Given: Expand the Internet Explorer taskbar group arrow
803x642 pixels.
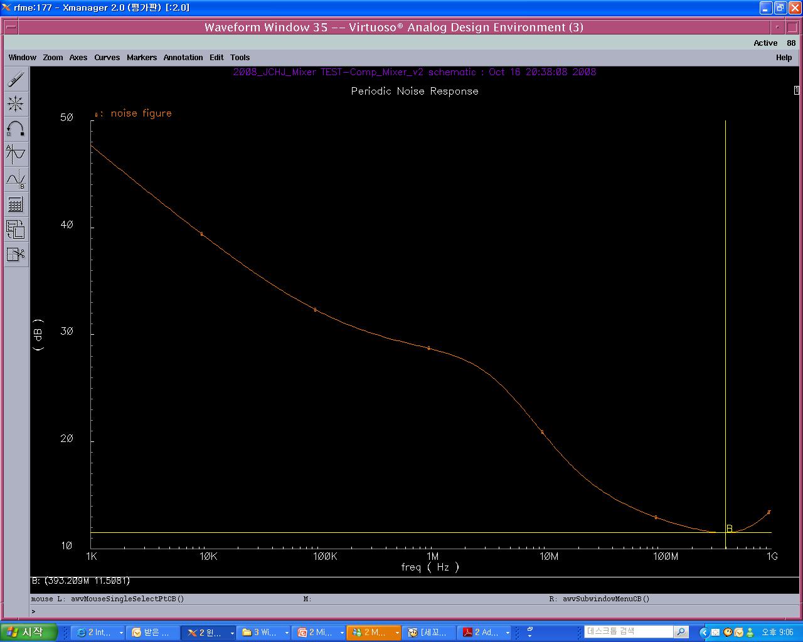Looking at the screenshot, I should (x=121, y=633).
